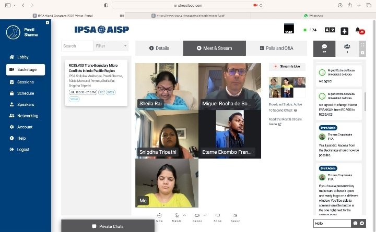Click Miguel's 'we agred' chat message
This screenshot has height=232, width=376.
(339, 76)
